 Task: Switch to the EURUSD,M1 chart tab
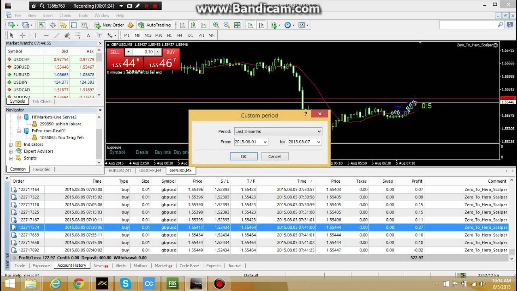(x=120, y=171)
